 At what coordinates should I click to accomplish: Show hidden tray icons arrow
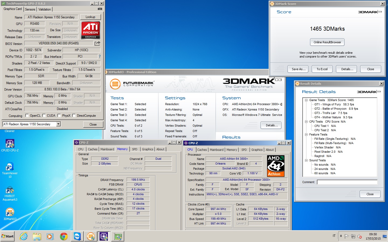pos(341,236)
